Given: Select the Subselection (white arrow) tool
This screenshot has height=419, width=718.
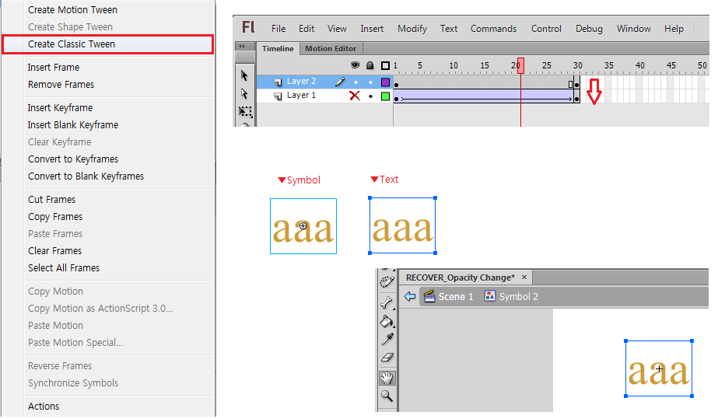Looking at the screenshot, I should pyautogui.click(x=244, y=93).
